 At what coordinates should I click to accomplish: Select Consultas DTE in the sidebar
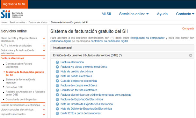coord(14,87)
